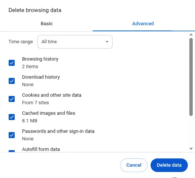Switch to the Basic tab
Viewport: 195px width, 178px height.
click(47, 24)
